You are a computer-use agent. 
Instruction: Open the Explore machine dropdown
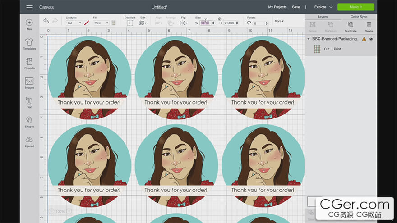tap(323, 7)
